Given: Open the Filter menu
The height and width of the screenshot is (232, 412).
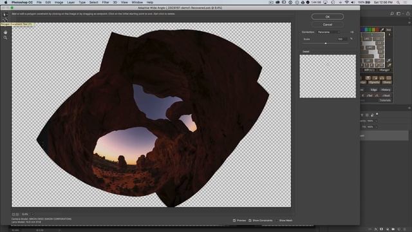Looking at the screenshot, I should 106,3.
